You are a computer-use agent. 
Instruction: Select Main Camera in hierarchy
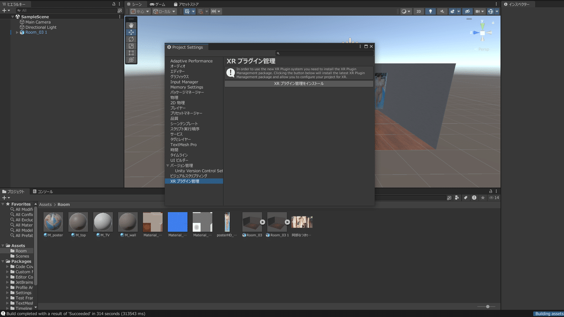[x=38, y=22]
